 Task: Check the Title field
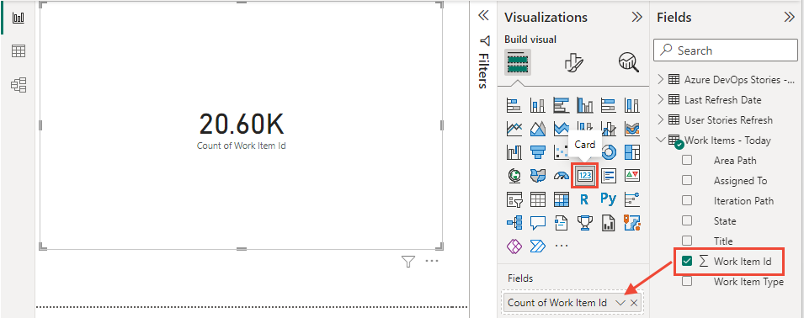(x=687, y=241)
